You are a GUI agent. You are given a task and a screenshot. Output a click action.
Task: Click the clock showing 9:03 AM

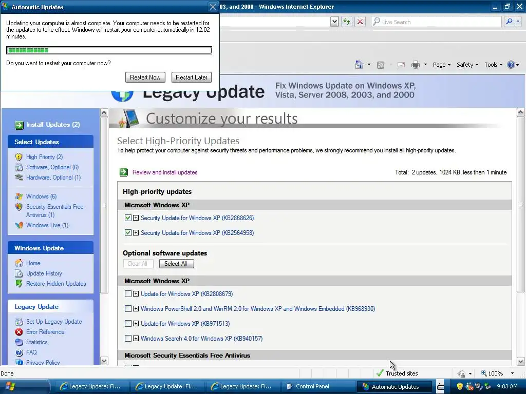coord(507,386)
